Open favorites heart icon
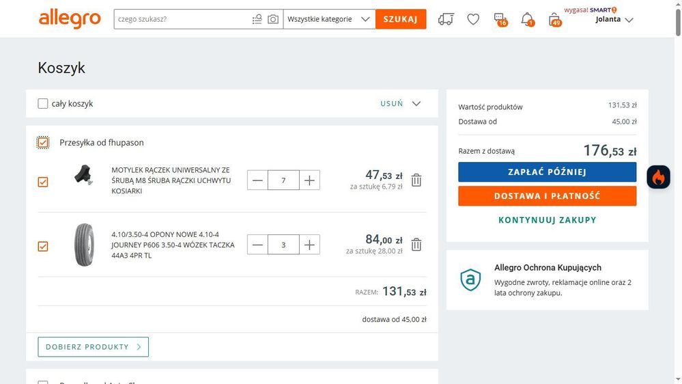This screenshot has width=682, height=384. [x=473, y=19]
